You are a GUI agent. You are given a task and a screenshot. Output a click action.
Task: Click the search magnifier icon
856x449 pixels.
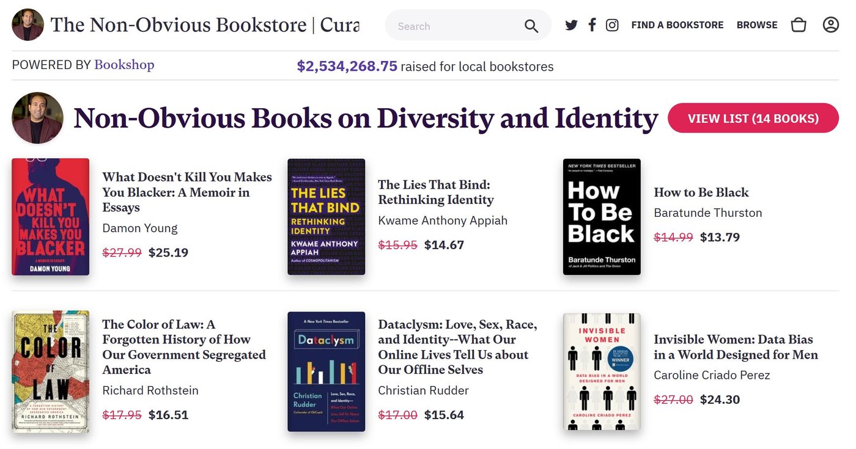pos(531,26)
